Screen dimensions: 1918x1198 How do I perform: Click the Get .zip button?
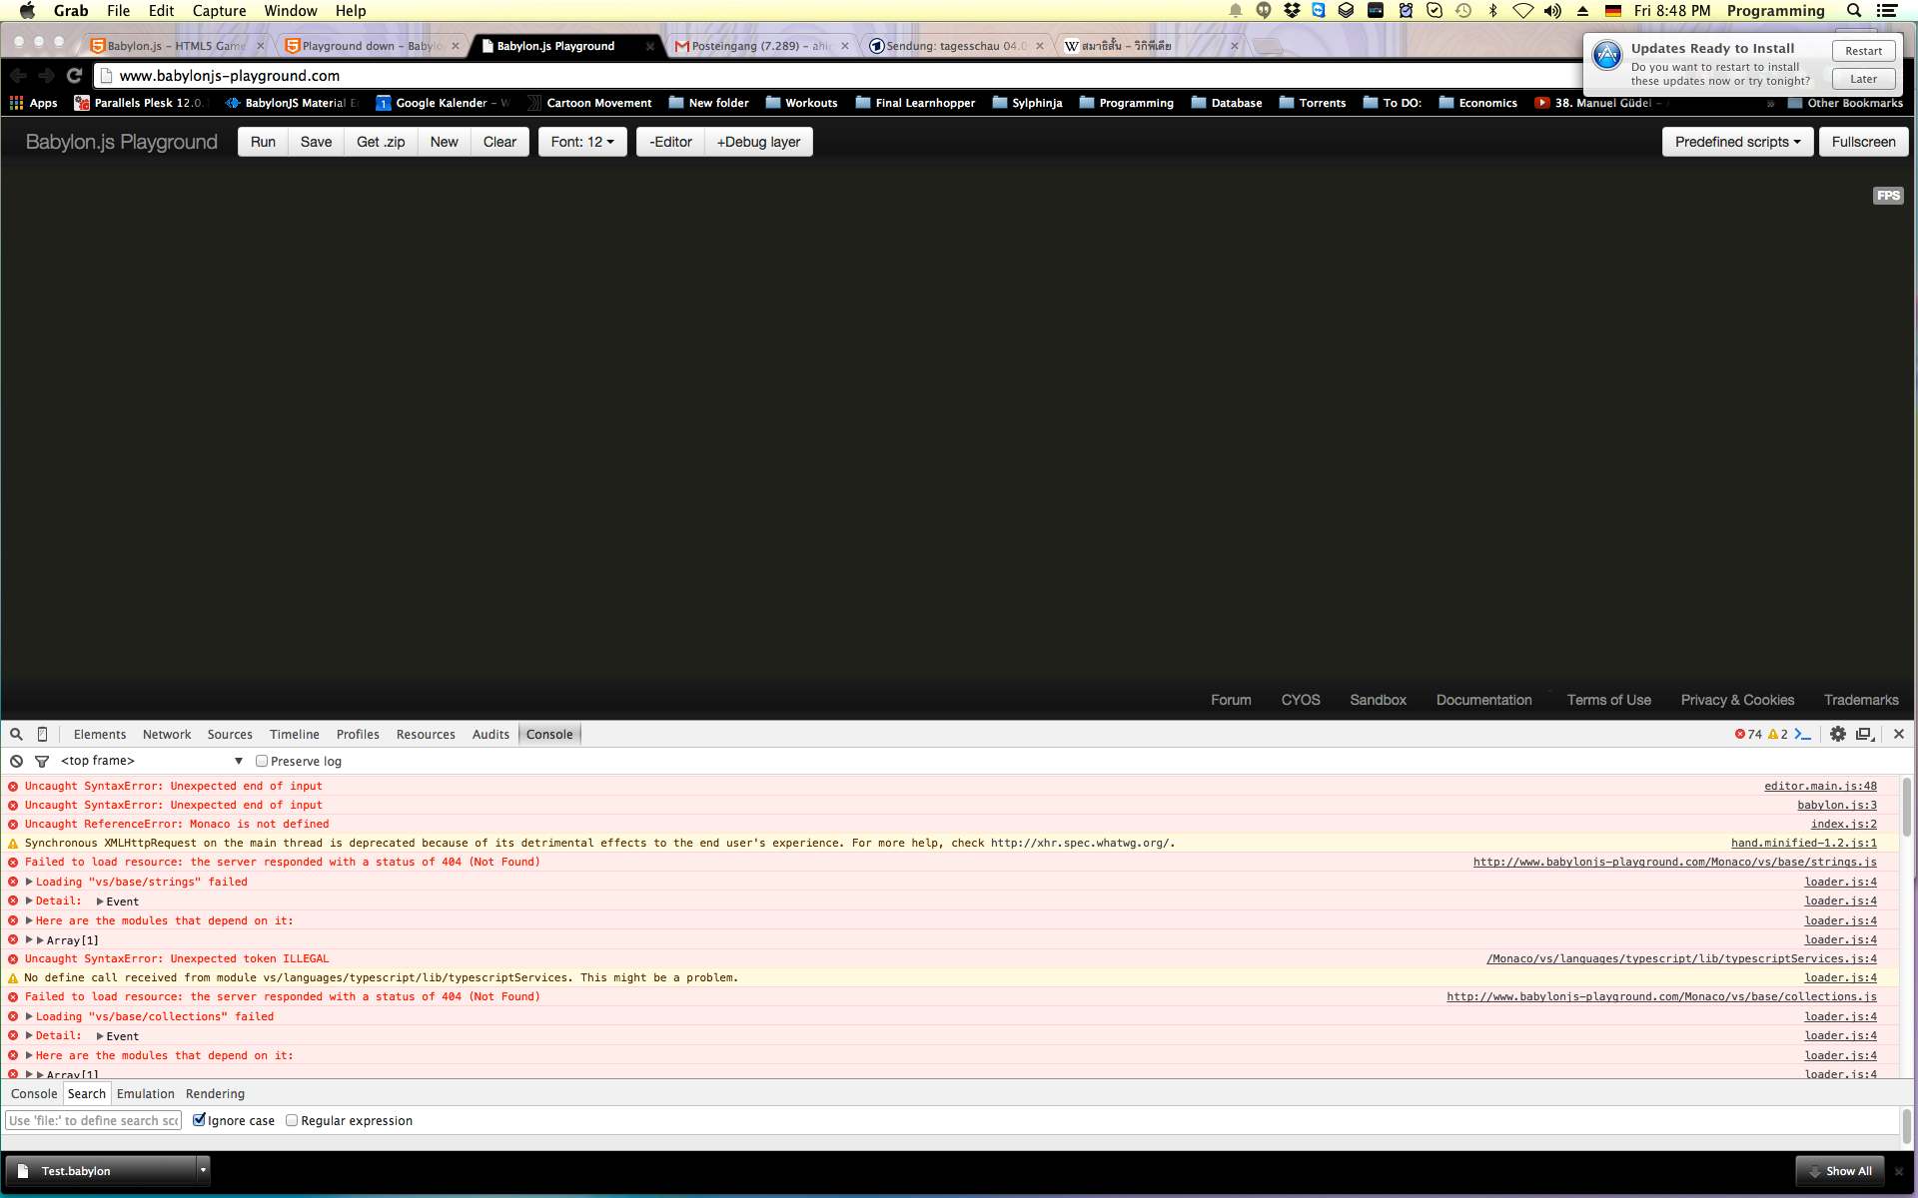(x=381, y=142)
